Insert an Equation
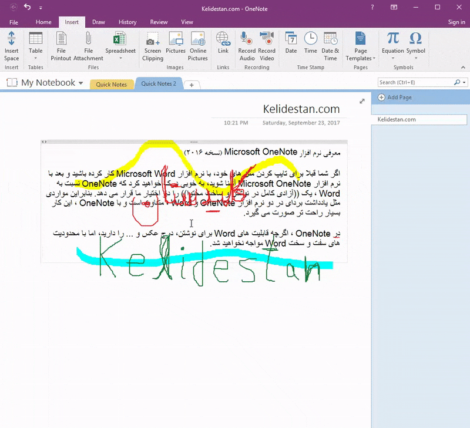 tap(392, 46)
